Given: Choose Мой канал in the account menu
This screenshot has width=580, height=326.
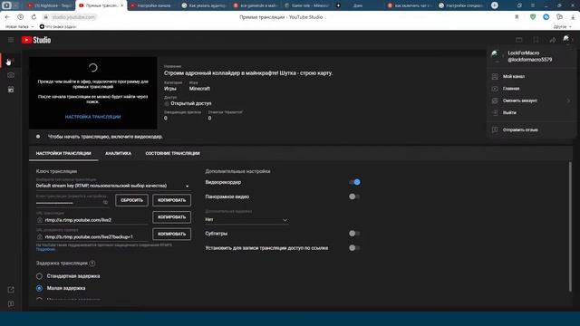Looking at the screenshot, I should (514, 76).
